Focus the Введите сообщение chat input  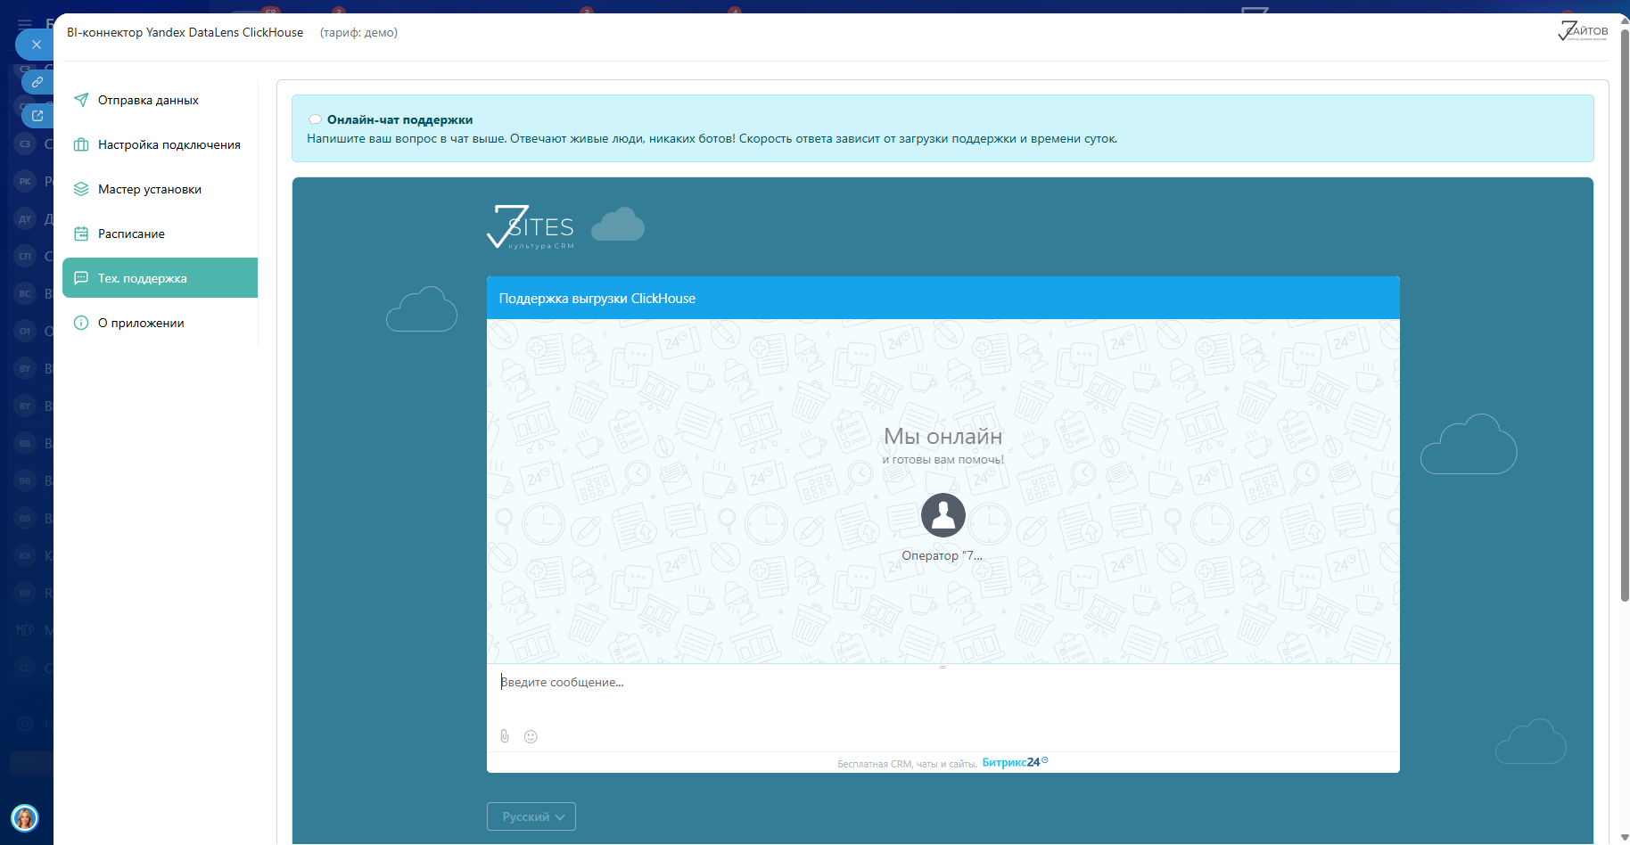tap(943, 695)
